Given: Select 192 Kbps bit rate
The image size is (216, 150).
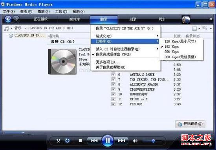Looking at the screenshot, I should pyautogui.click(x=181, y=46).
